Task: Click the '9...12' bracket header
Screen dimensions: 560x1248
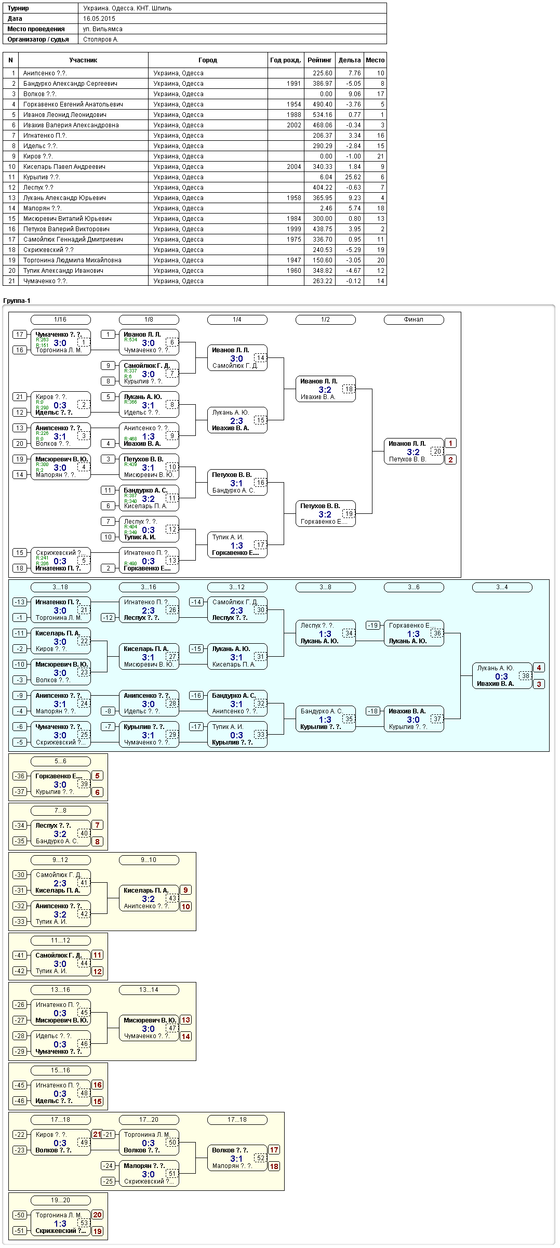Action: pyautogui.click(x=61, y=860)
